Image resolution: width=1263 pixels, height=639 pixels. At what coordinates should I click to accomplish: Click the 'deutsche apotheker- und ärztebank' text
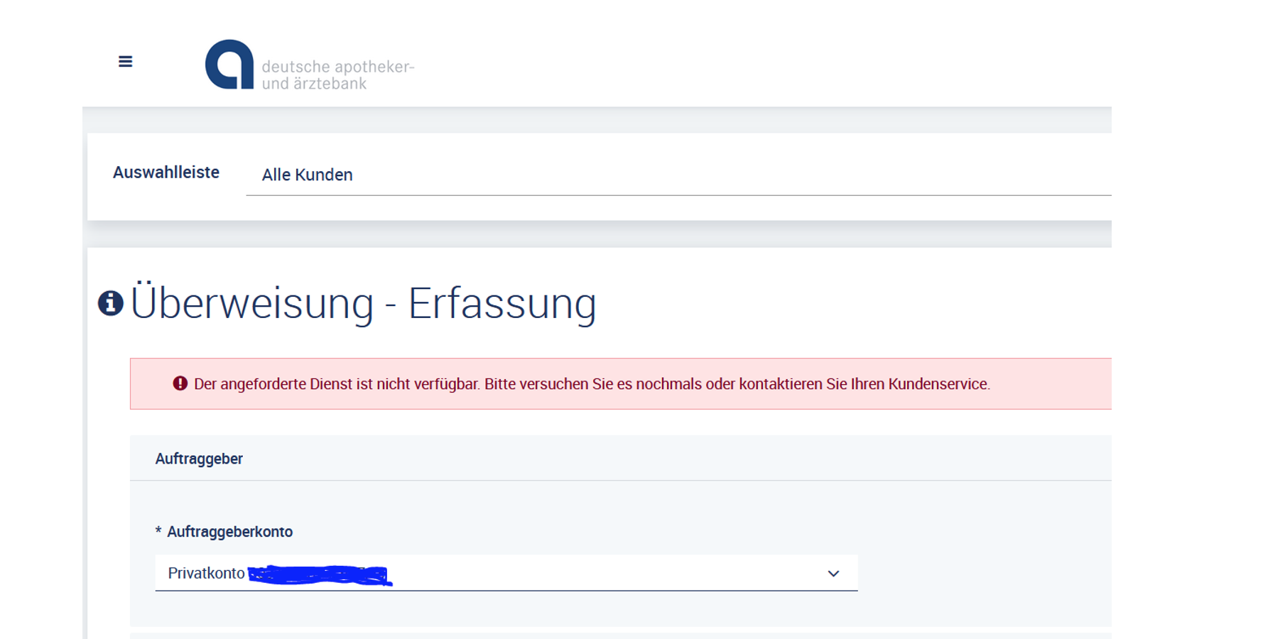337,75
